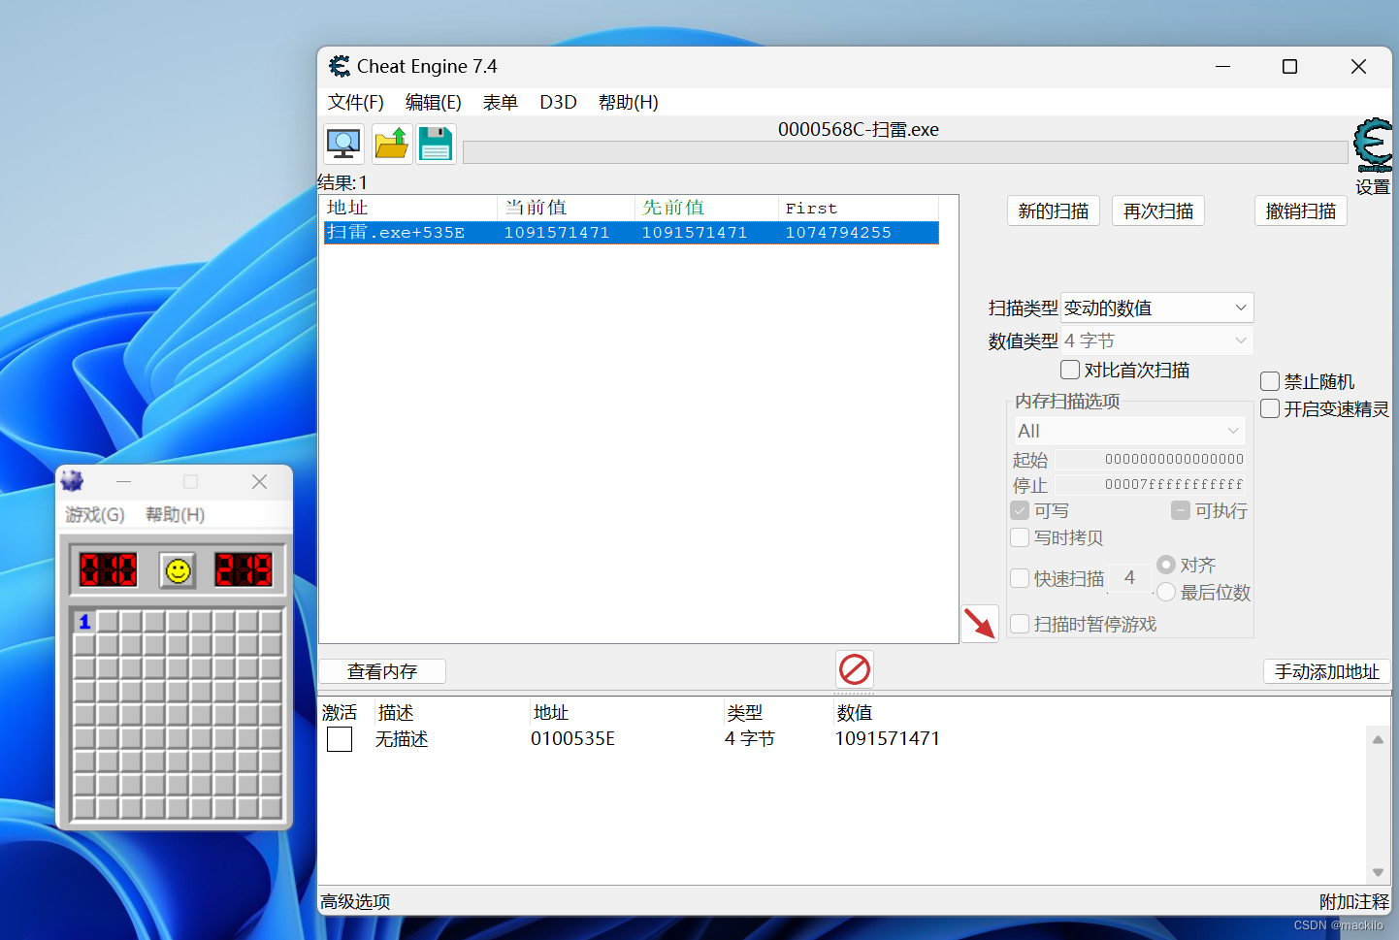Open the Cheat Engine 帮助(H) menu

click(x=629, y=102)
